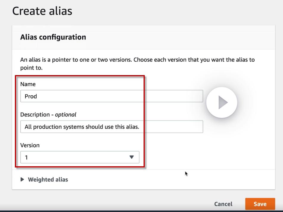The height and width of the screenshot is (212, 283).
Task: Click the Weighted alias section label
Action: tap(48, 180)
